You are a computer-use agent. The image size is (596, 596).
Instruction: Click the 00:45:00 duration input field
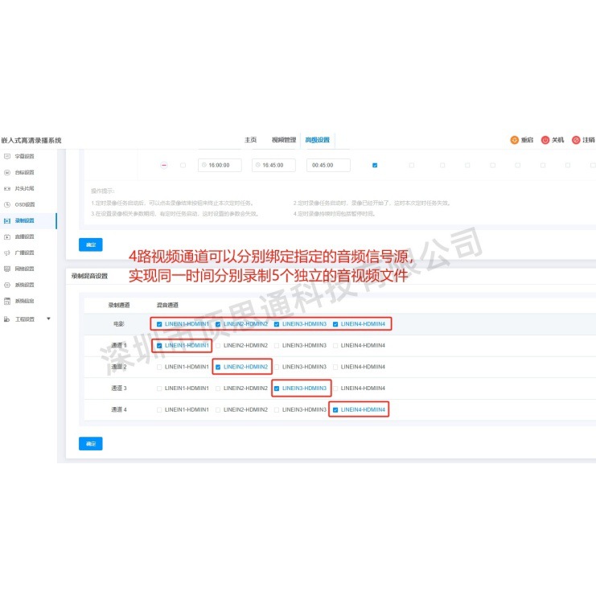[x=328, y=165]
